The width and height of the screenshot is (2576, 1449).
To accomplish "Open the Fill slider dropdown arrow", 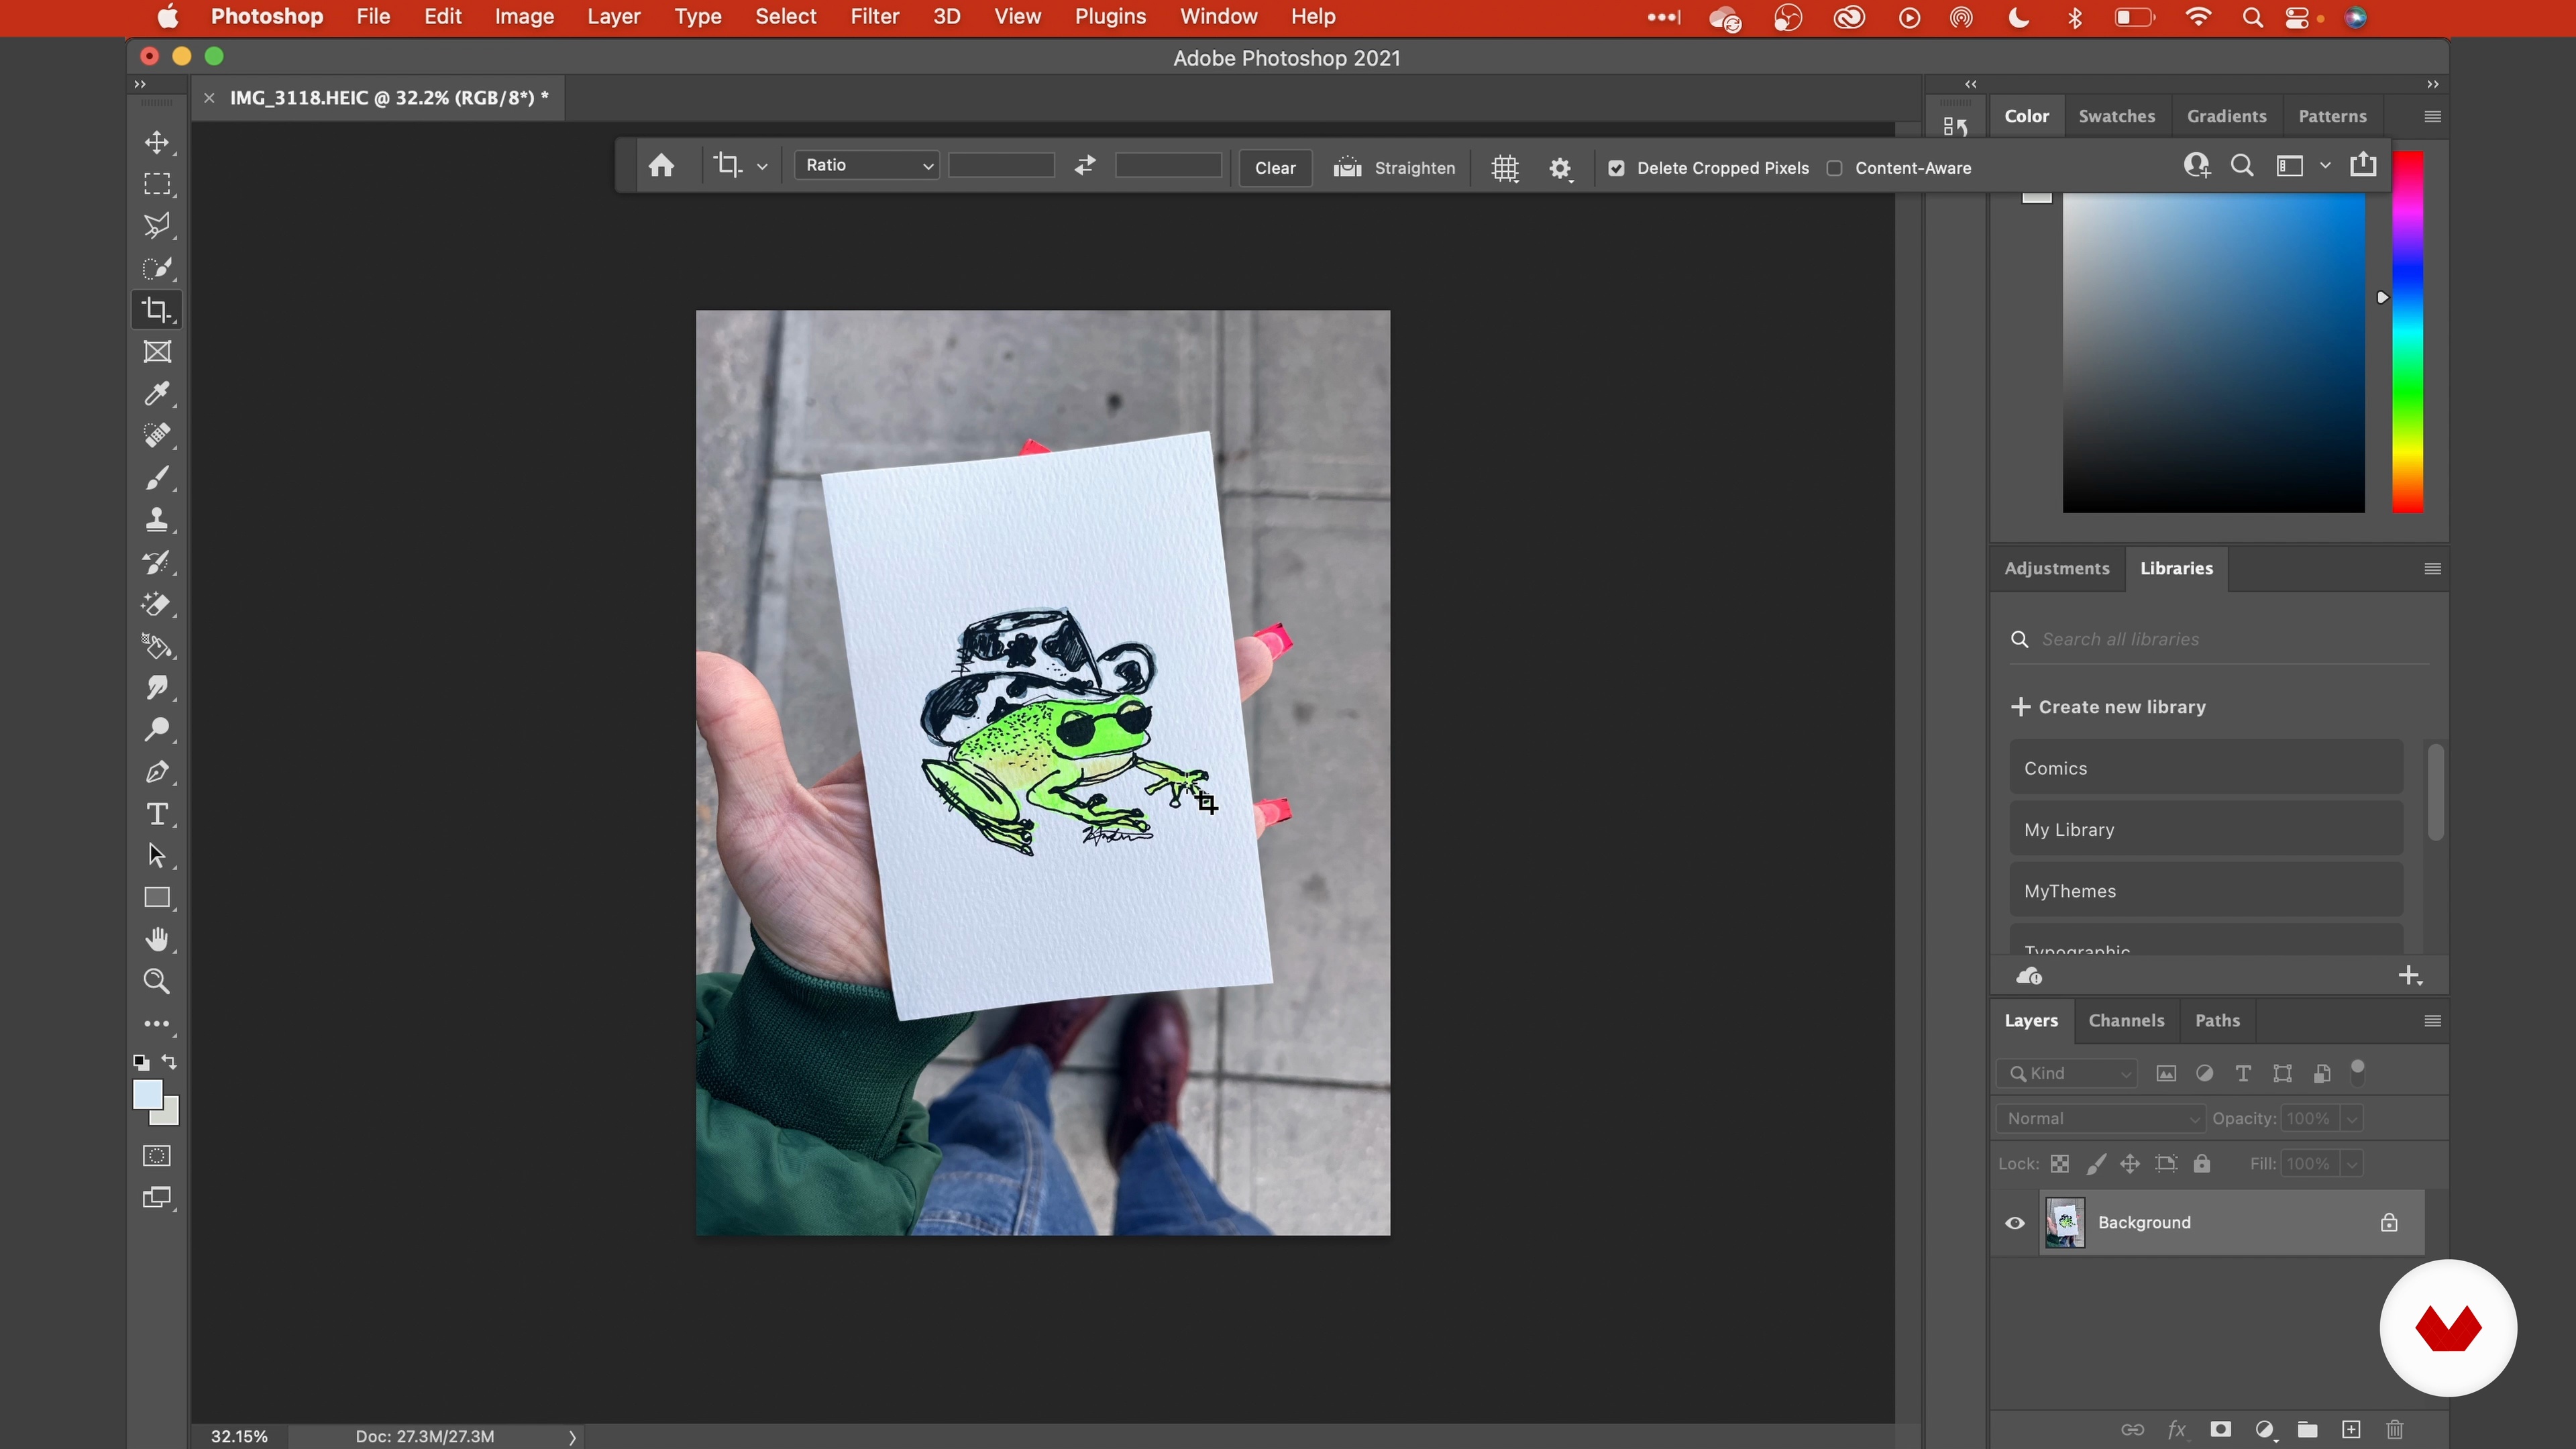I will (2352, 1164).
